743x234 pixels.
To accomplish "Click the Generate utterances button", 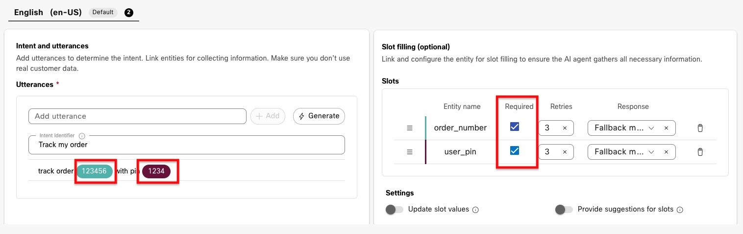I will [x=319, y=116].
